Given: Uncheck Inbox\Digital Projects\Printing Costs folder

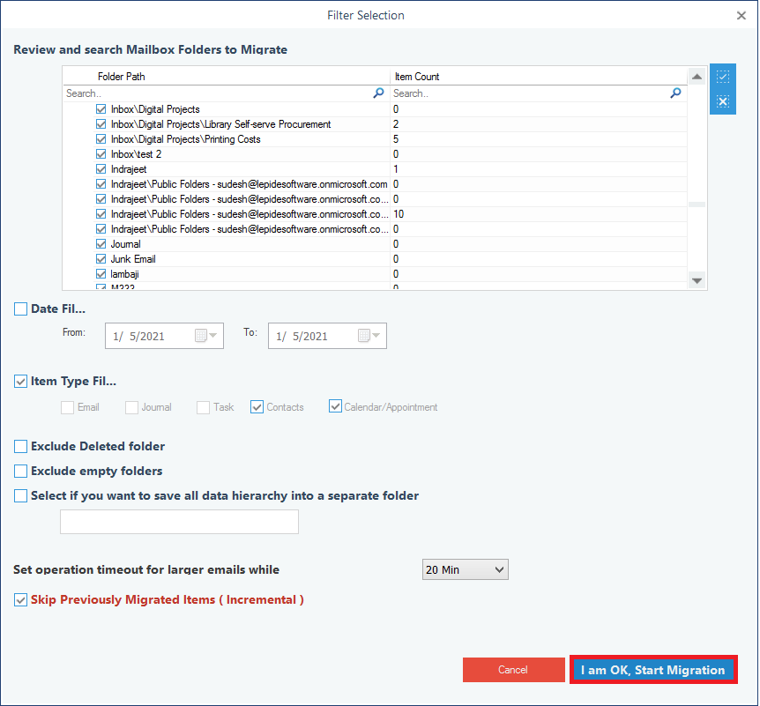Looking at the screenshot, I should [101, 139].
